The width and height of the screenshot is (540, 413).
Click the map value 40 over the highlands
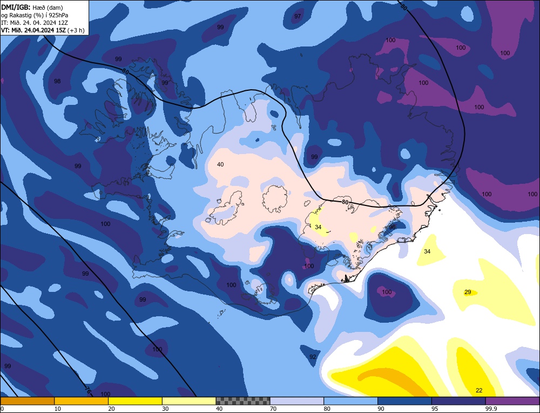tap(220, 164)
